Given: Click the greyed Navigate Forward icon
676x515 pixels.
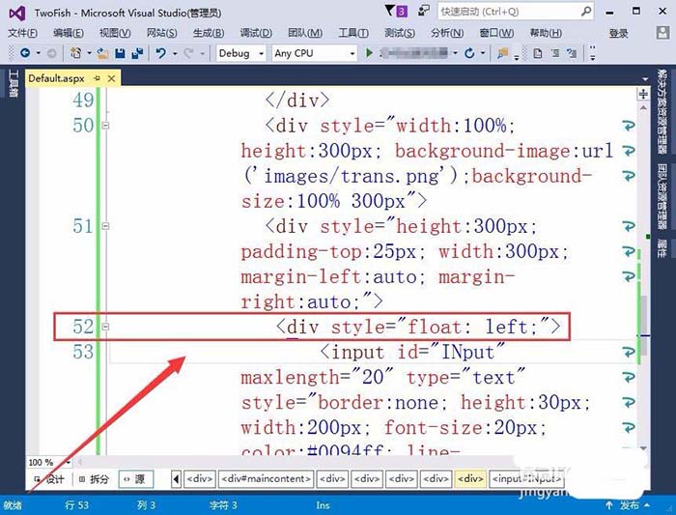Looking at the screenshot, I should click(51, 53).
